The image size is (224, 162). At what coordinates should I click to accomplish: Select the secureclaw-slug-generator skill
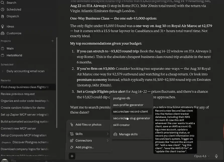(131, 118)
